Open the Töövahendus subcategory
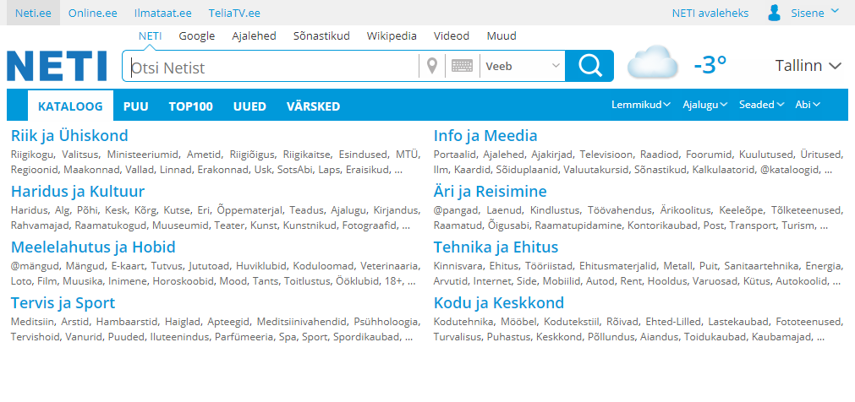Viewport: 855px width, 402px height. point(619,209)
